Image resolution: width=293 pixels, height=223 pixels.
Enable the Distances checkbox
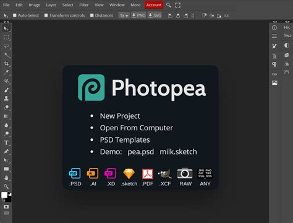click(92, 15)
